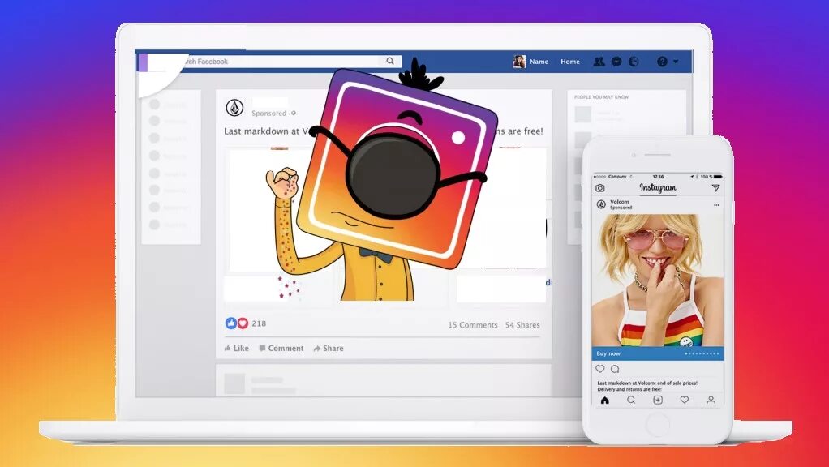
Task: Go to Home in Facebook top bar
Action: pyautogui.click(x=570, y=62)
